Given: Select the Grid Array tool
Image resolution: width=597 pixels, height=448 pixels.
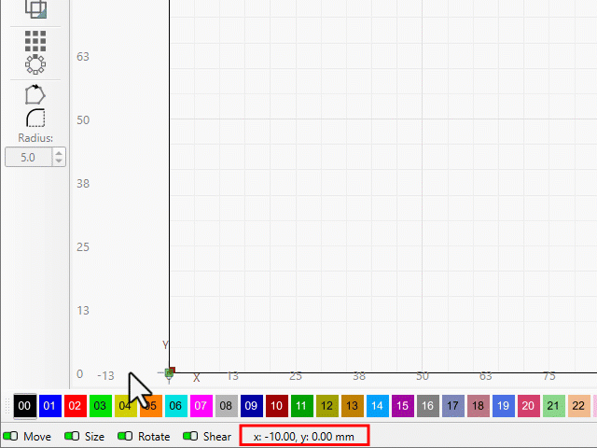Looking at the screenshot, I should pos(35,40).
